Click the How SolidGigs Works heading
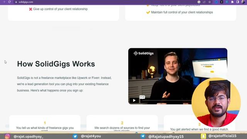 [x=56, y=64]
